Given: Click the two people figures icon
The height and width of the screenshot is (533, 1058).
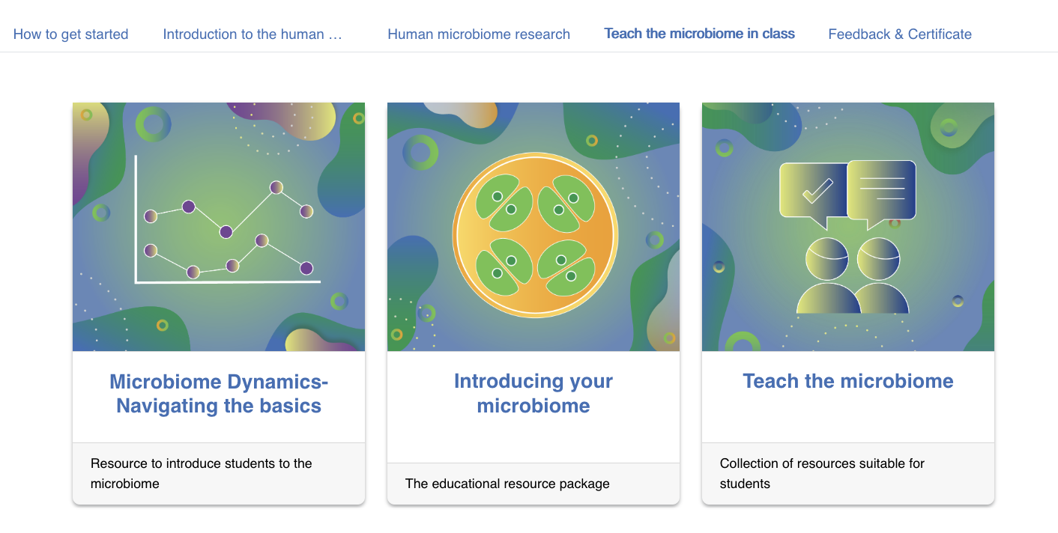Looking at the screenshot, I should [x=852, y=275].
